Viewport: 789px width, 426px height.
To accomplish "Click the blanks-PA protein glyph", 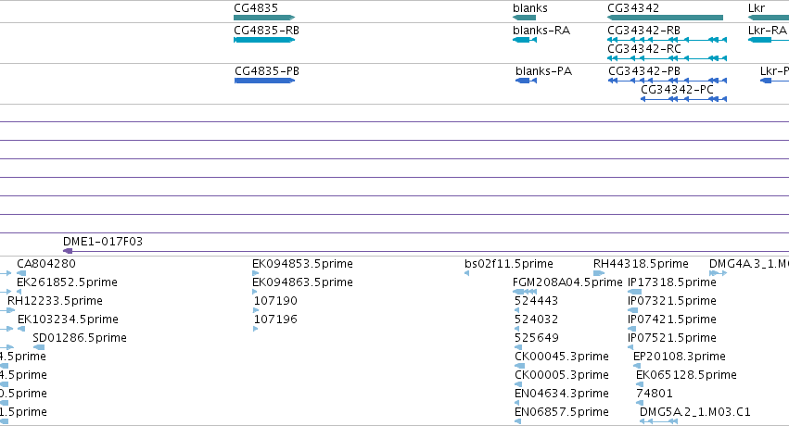I will pyautogui.click(x=527, y=81).
